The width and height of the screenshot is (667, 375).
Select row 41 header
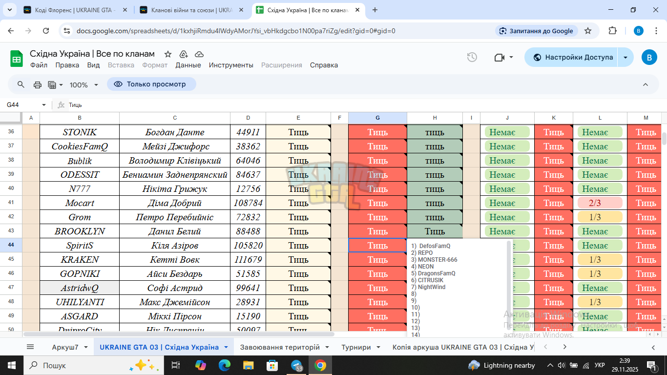tap(11, 203)
